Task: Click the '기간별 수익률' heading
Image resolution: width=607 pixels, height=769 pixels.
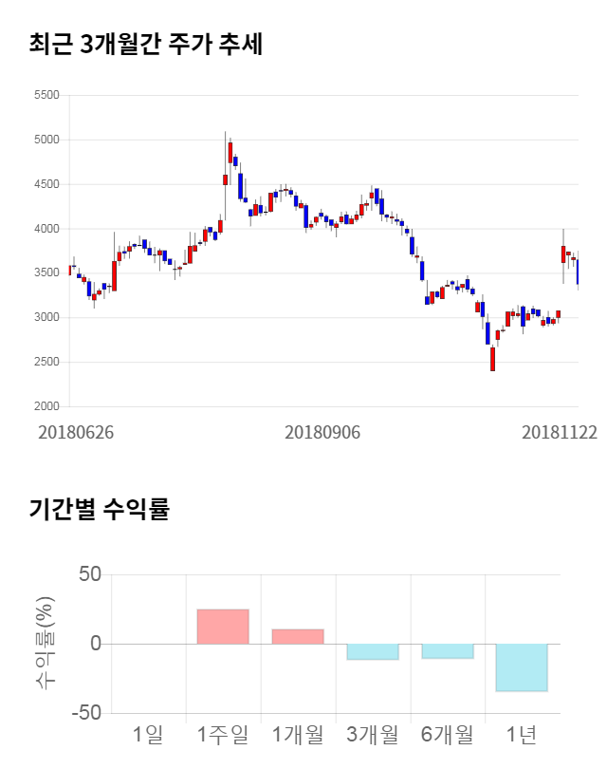Action: pyautogui.click(x=100, y=509)
